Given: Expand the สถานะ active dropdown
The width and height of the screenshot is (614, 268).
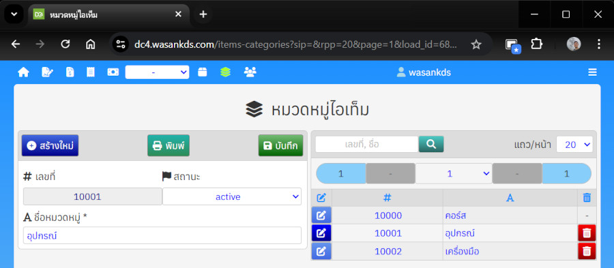Looking at the screenshot, I should pyautogui.click(x=232, y=196).
